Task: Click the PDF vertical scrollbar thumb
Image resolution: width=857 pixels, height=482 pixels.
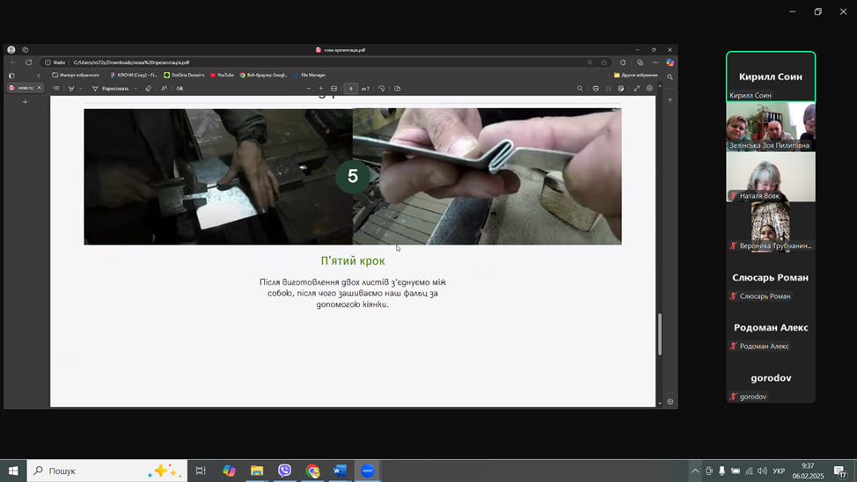Action: 660,333
